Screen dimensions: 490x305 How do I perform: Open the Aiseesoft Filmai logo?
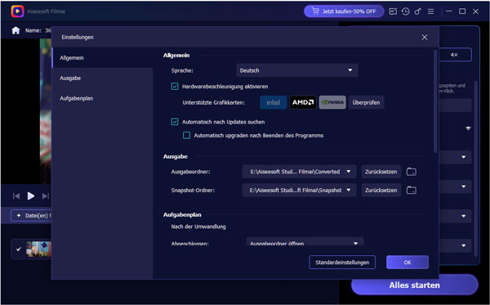click(x=17, y=11)
